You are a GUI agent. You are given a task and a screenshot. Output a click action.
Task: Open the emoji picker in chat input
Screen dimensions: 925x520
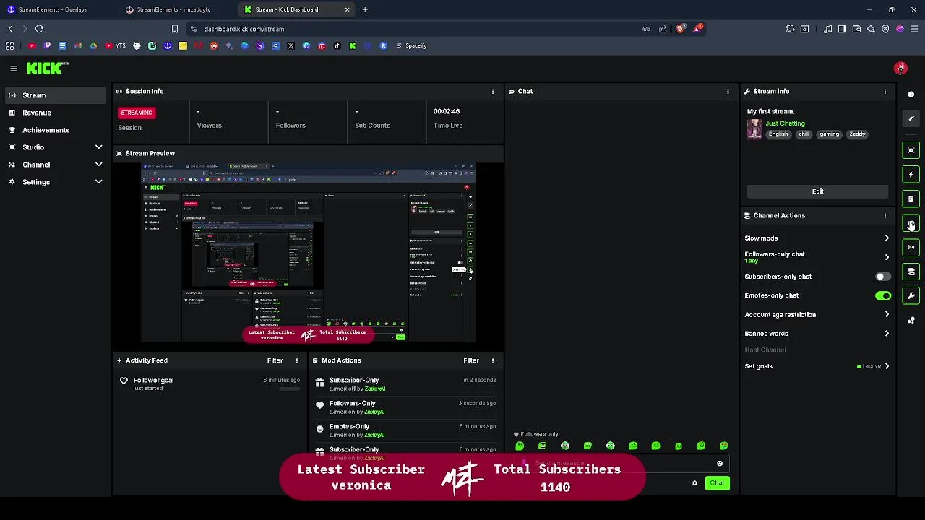[x=720, y=464]
